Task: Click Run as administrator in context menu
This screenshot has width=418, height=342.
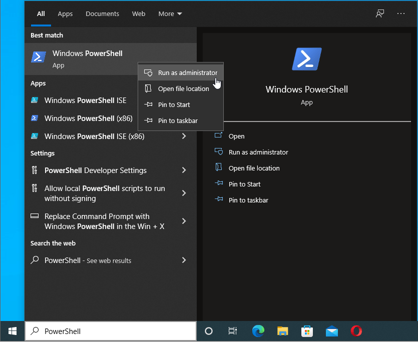Action: (187, 72)
